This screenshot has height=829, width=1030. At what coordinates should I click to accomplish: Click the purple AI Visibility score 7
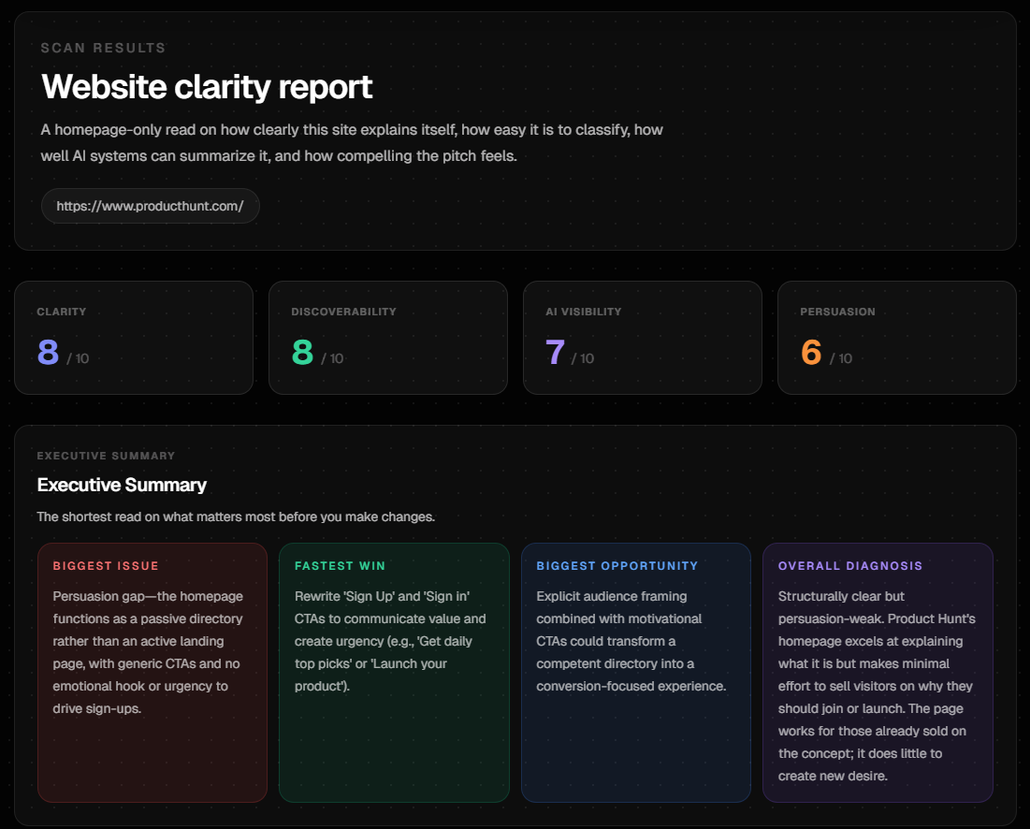pos(555,352)
